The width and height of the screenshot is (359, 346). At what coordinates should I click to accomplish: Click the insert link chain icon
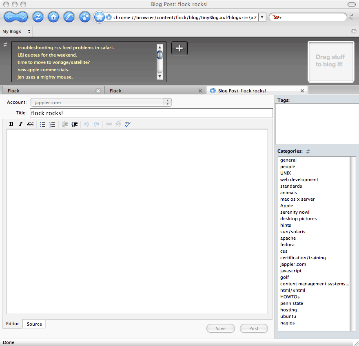click(109, 124)
